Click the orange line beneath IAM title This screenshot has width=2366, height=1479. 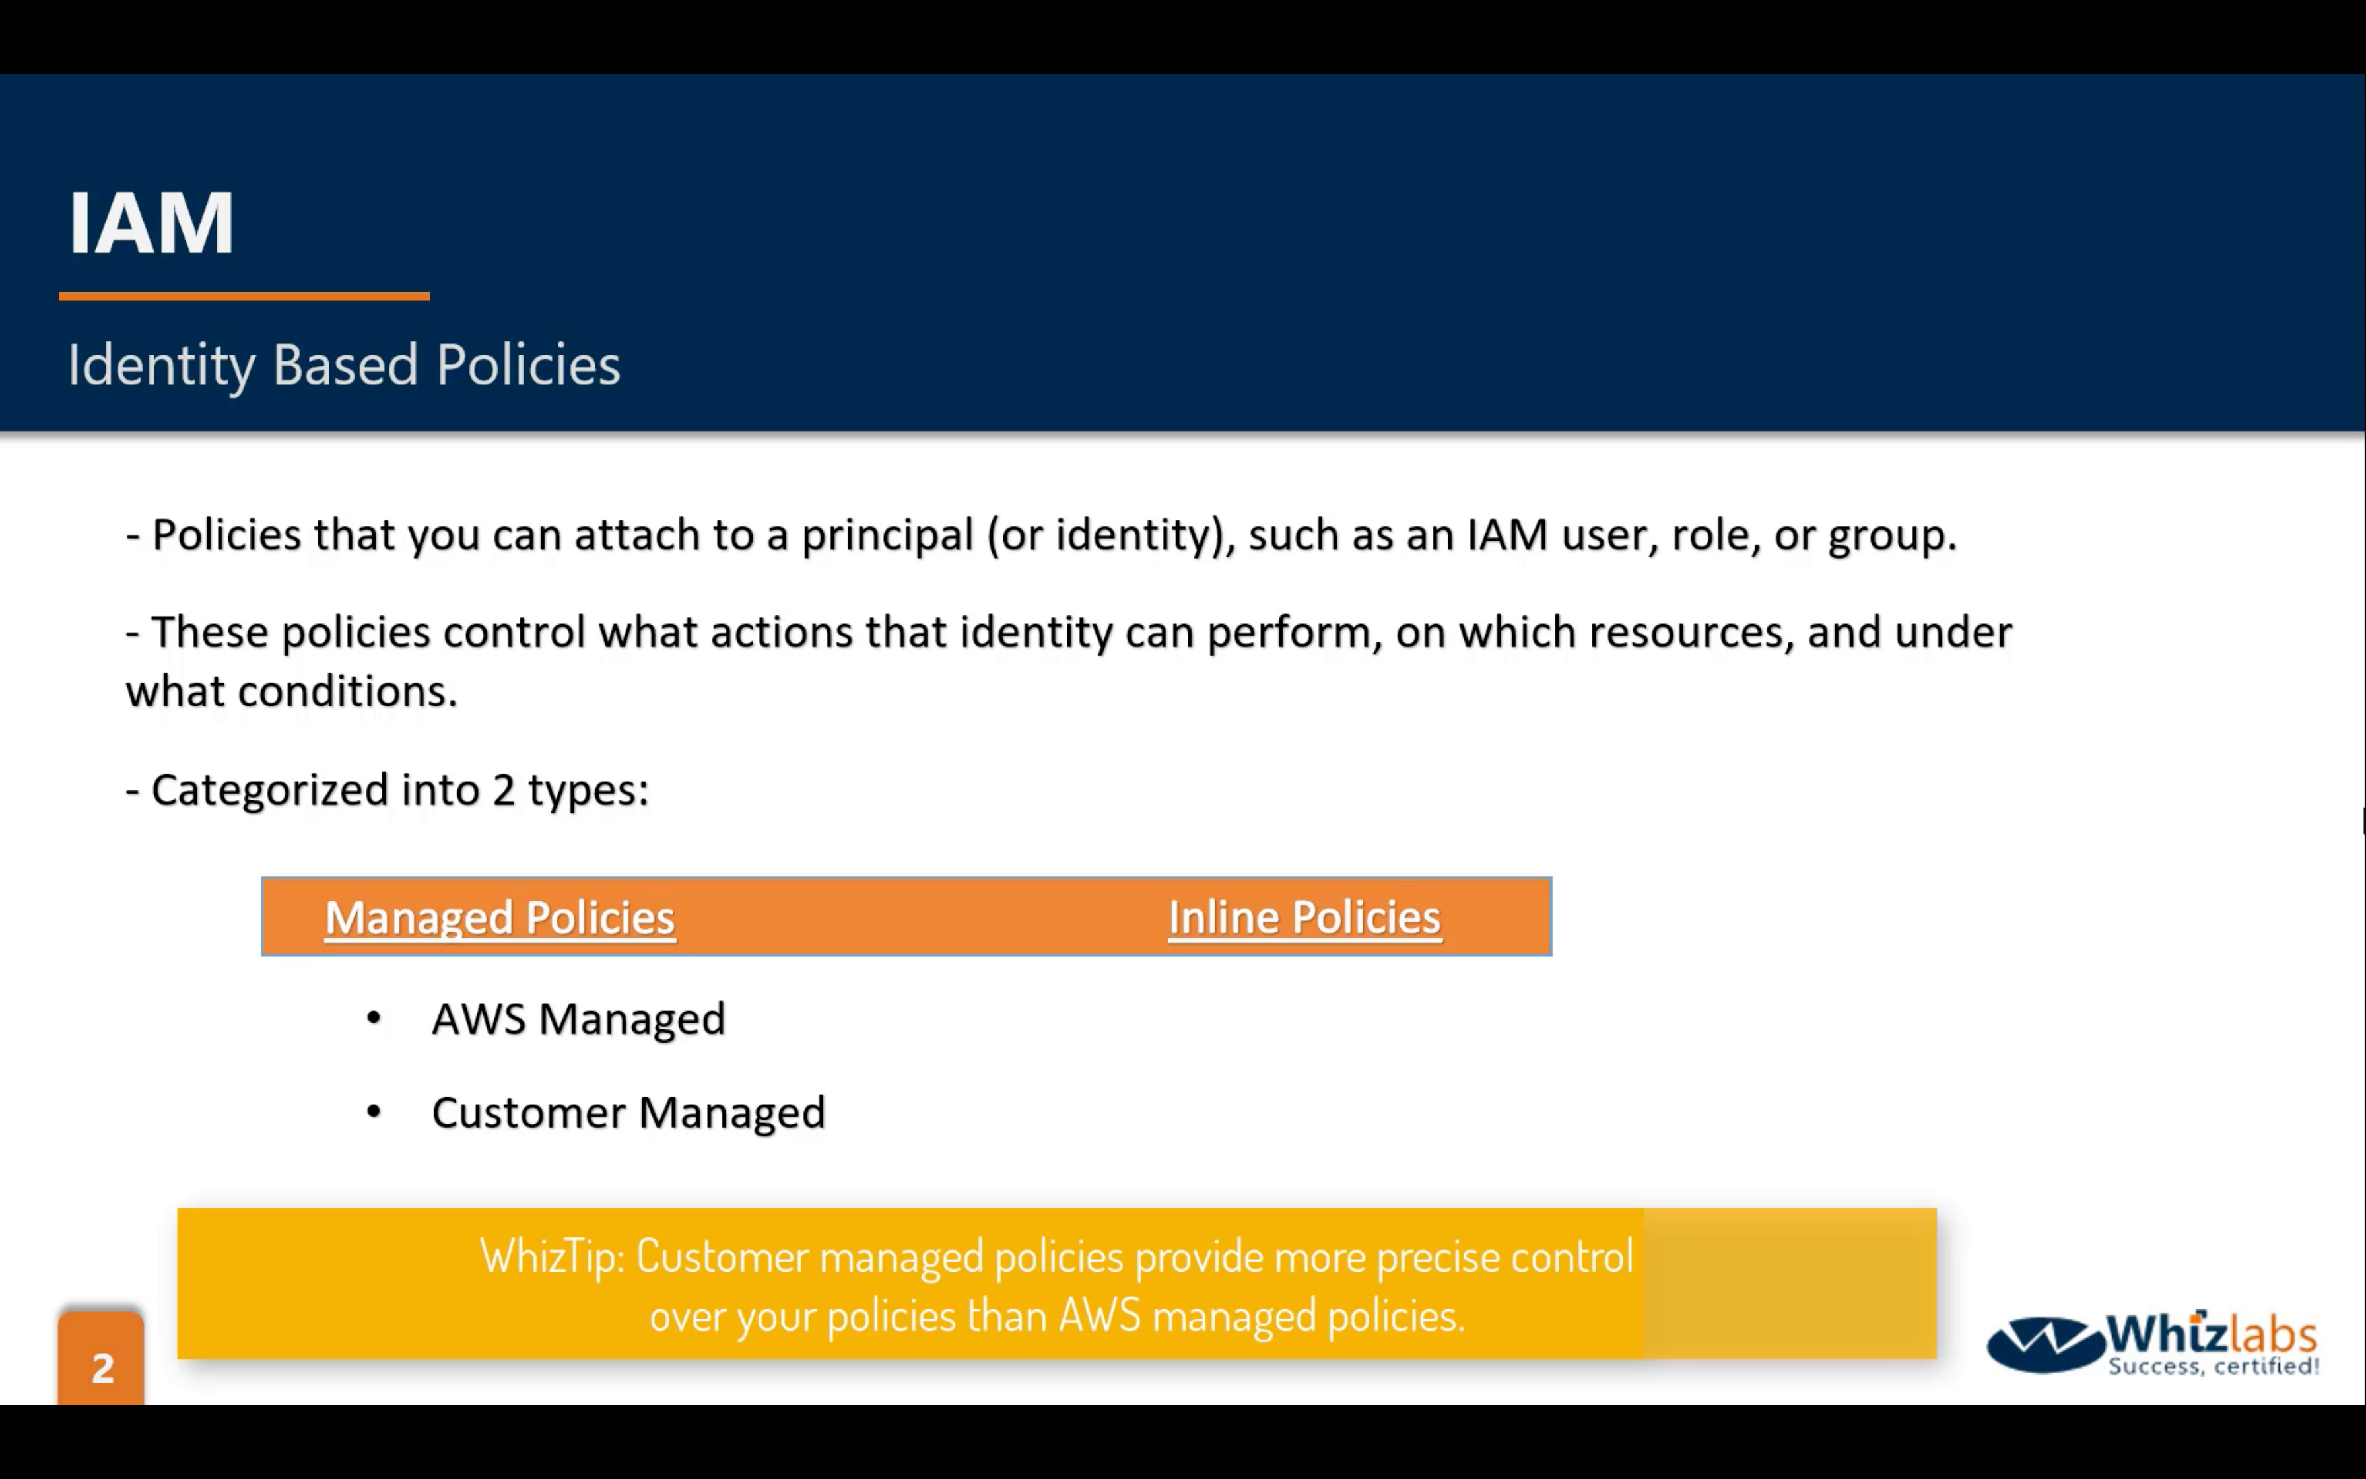coord(244,295)
